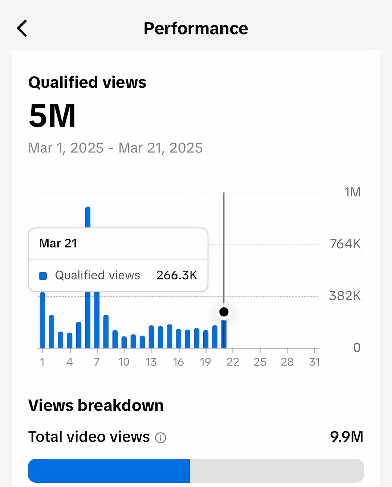Tap the 266.3K value in tooltip

click(x=177, y=275)
